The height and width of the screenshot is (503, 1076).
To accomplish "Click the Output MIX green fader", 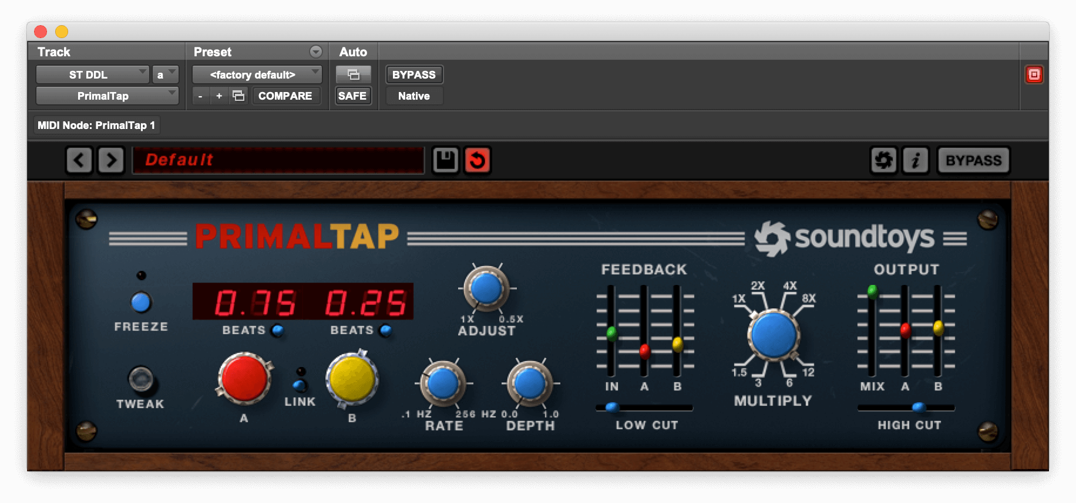I will pyautogui.click(x=872, y=291).
